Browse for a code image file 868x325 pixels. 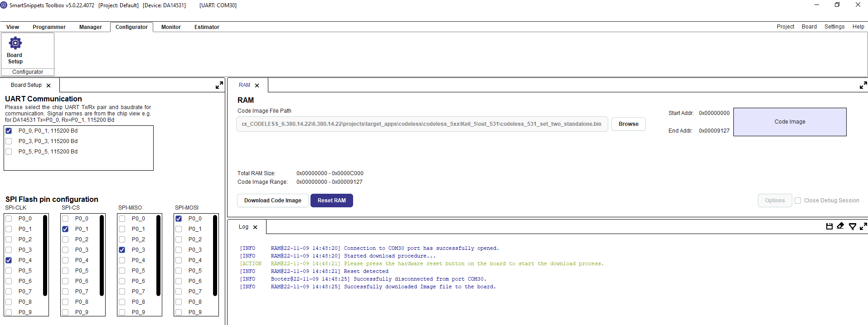(x=628, y=124)
